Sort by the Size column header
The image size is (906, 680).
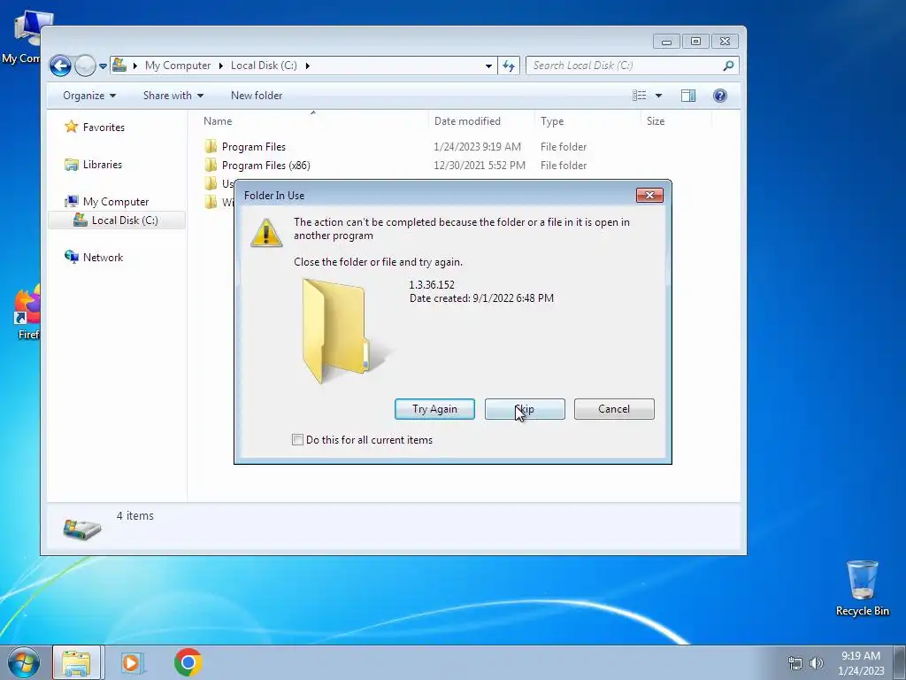656,121
